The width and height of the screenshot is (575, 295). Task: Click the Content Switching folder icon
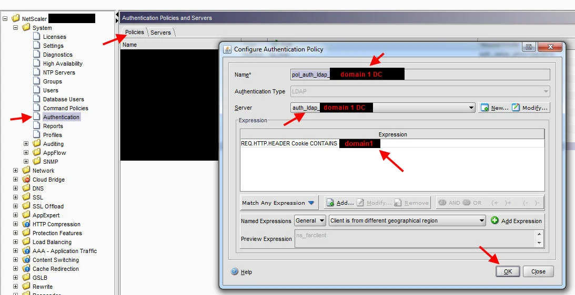(x=26, y=259)
